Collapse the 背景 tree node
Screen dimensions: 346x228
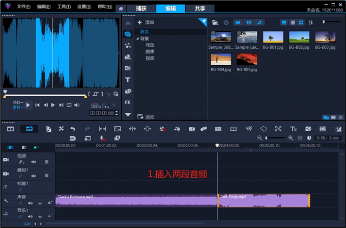138,39
